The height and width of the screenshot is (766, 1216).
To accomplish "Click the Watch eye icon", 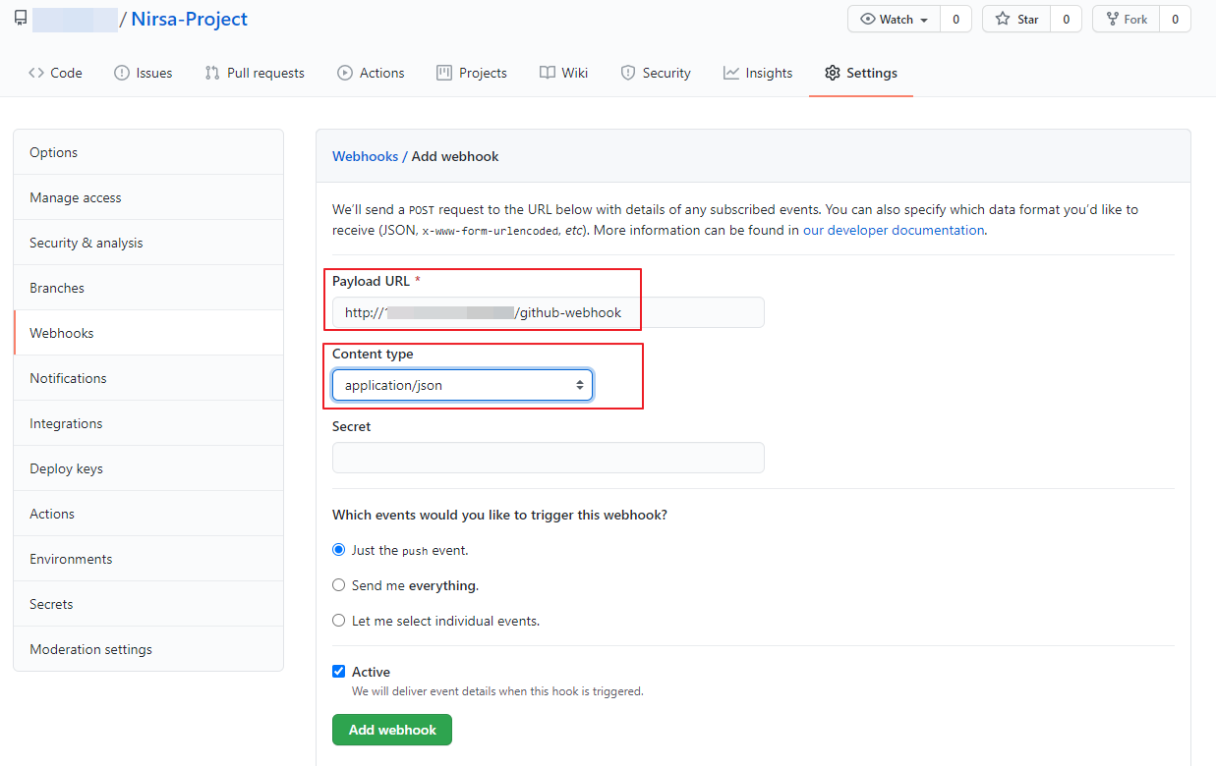I will coord(868,19).
